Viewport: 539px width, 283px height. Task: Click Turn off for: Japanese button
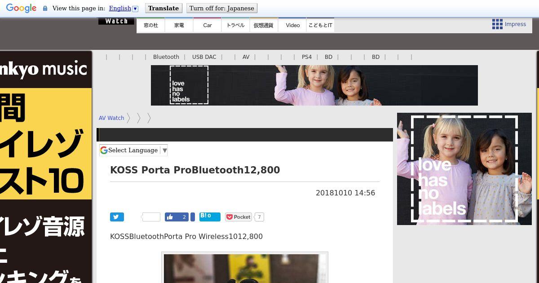(222, 8)
